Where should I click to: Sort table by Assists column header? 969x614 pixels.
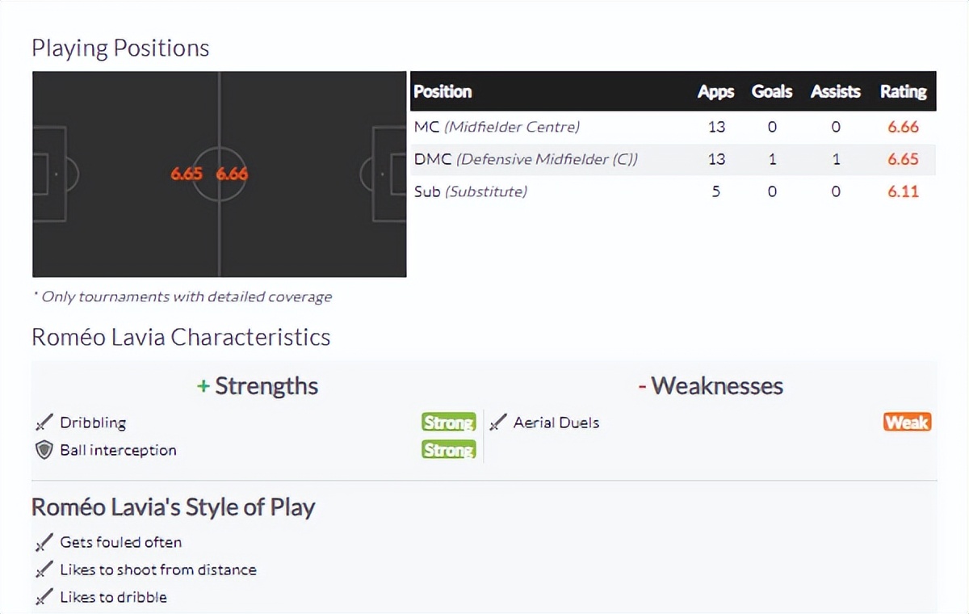pos(835,91)
